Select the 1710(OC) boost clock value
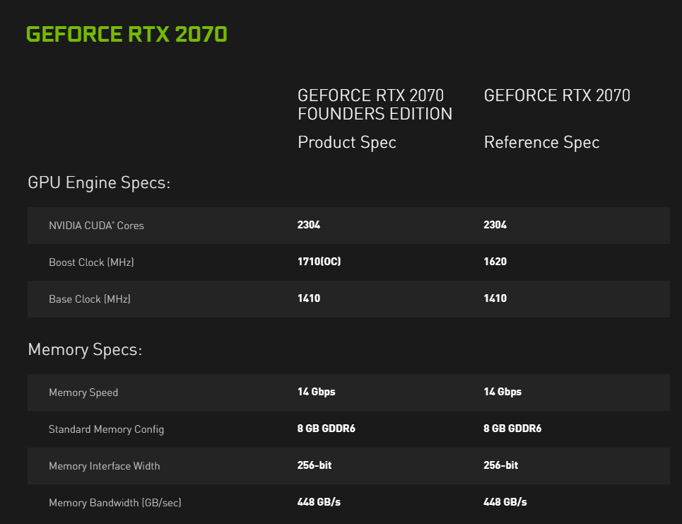Image resolution: width=682 pixels, height=524 pixels. [319, 262]
